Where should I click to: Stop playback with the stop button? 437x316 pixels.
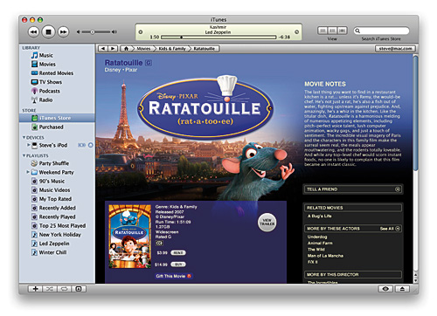coord(48,31)
